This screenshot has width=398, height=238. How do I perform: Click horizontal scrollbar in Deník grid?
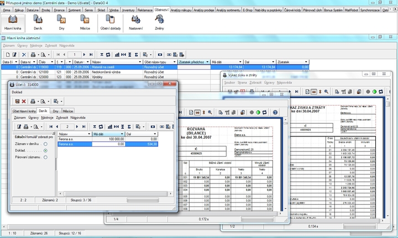pos(116,194)
